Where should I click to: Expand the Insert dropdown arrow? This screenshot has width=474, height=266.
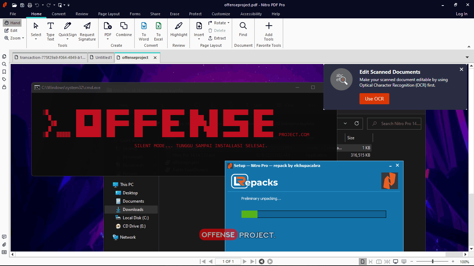(x=199, y=39)
